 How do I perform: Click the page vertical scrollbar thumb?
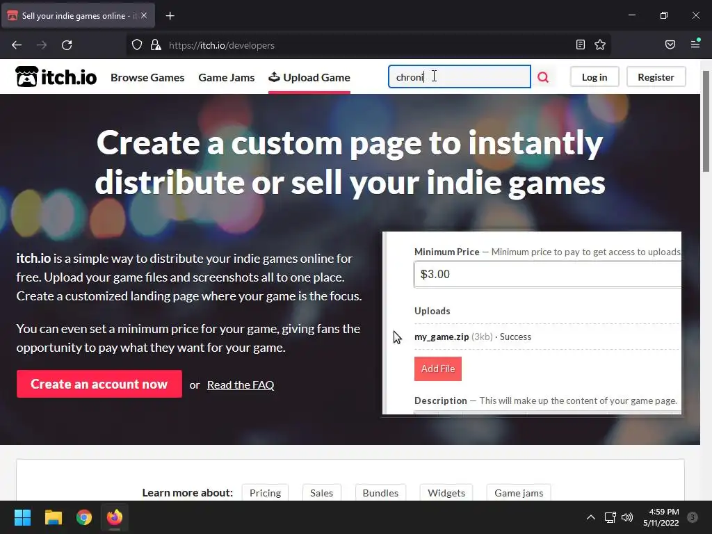tap(706, 121)
